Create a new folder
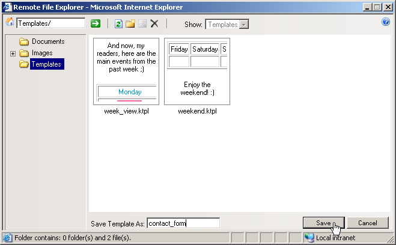 [x=130, y=23]
